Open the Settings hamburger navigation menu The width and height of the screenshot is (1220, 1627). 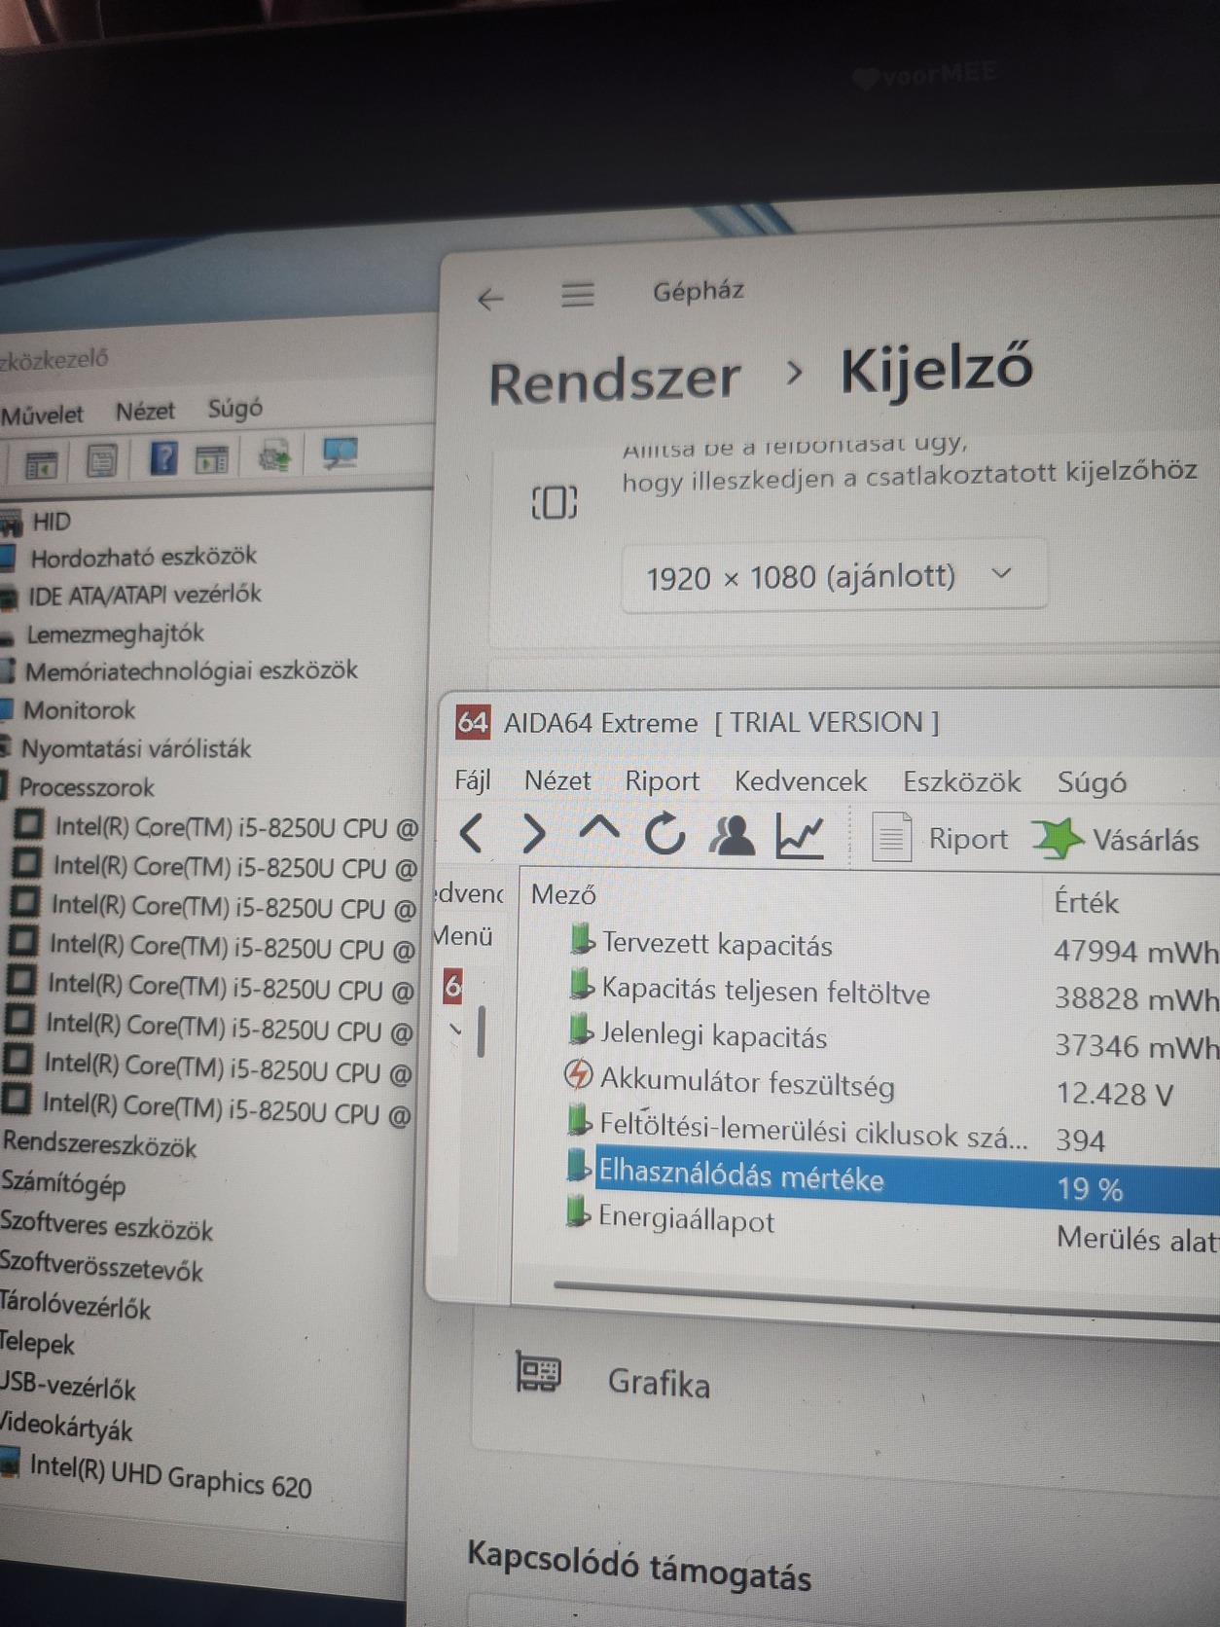click(578, 293)
